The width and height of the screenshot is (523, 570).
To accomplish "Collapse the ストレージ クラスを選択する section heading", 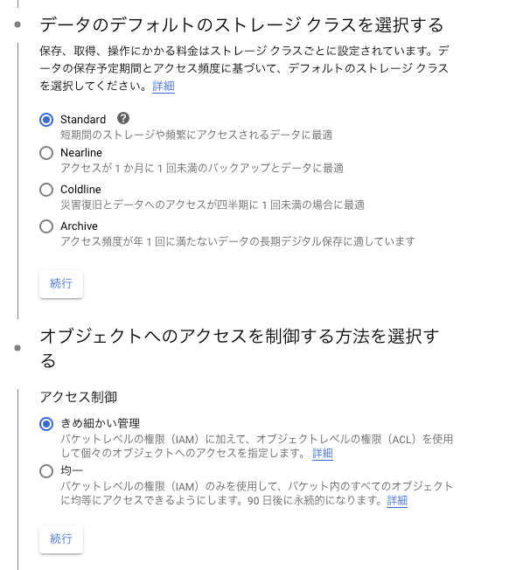I will coord(241,25).
